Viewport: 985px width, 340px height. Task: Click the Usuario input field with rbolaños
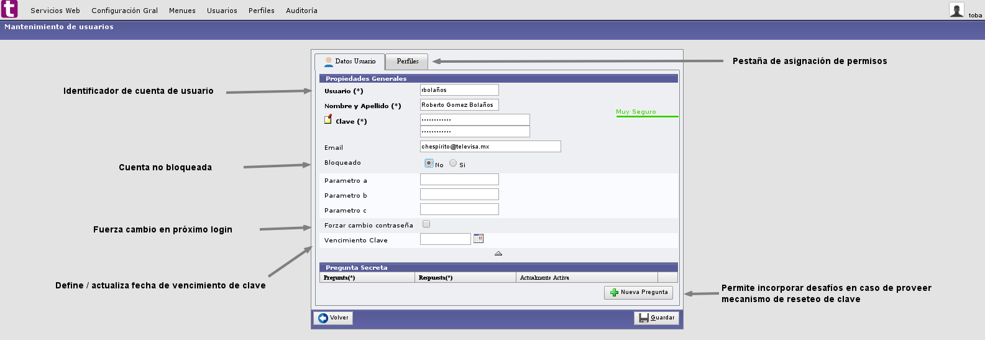coord(459,90)
